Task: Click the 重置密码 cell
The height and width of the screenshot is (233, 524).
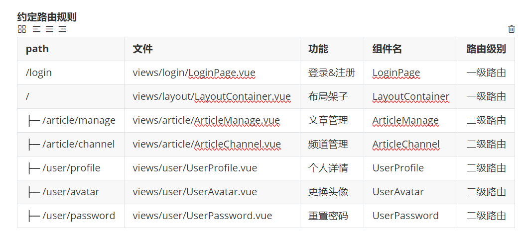Action: click(332, 216)
